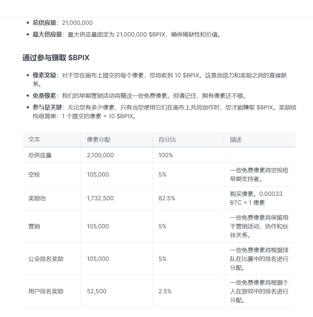This screenshot has width=313, height=317.
Task: Click the "百分比" column header
Action: pyautogui.click(x=167, y=140)
